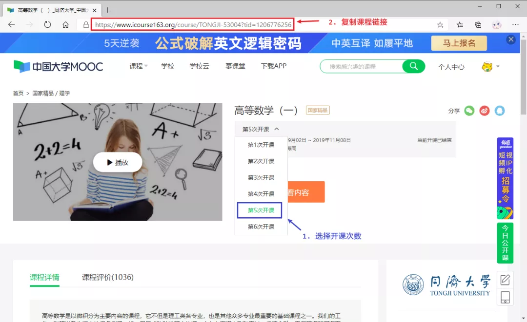
Task: Open the browser favorites star icon
Action: tap(440, 24)
